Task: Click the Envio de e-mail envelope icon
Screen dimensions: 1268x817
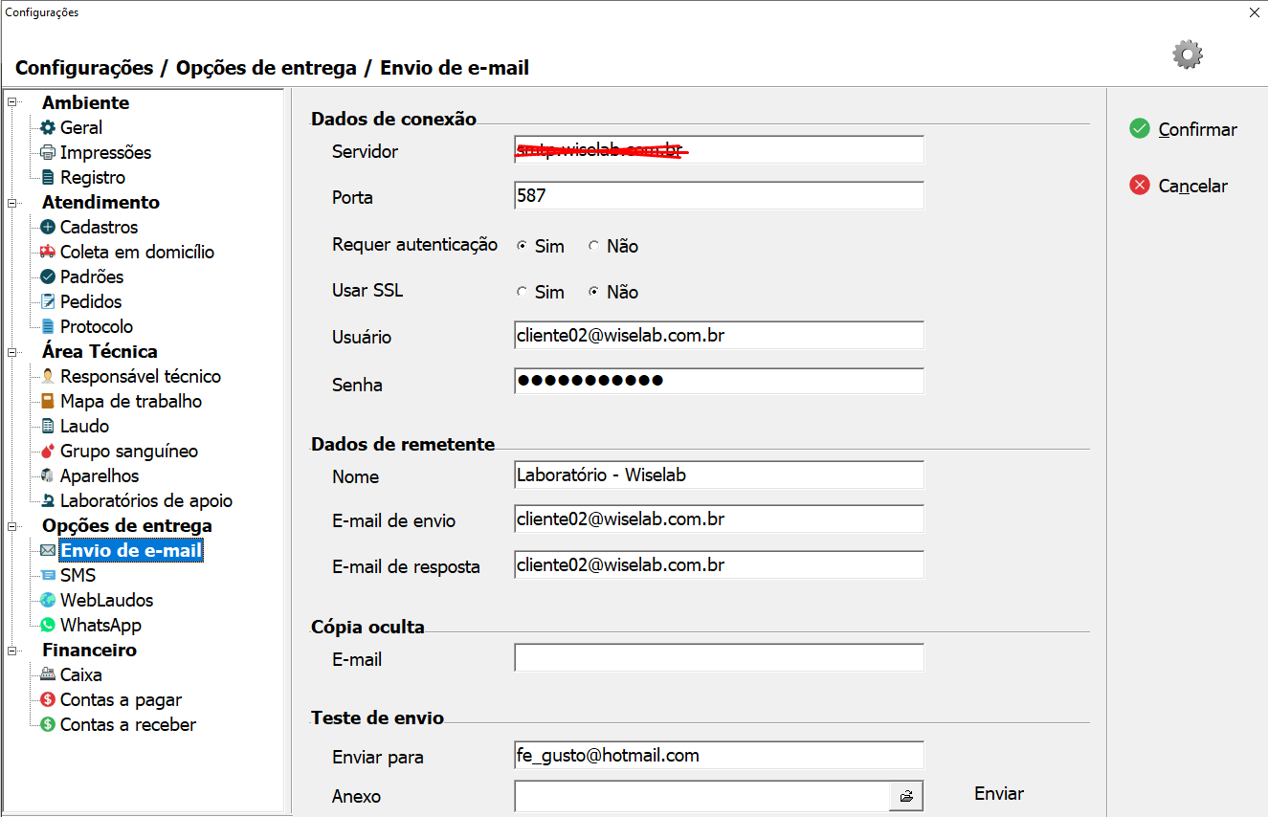Action: (48, 550)
